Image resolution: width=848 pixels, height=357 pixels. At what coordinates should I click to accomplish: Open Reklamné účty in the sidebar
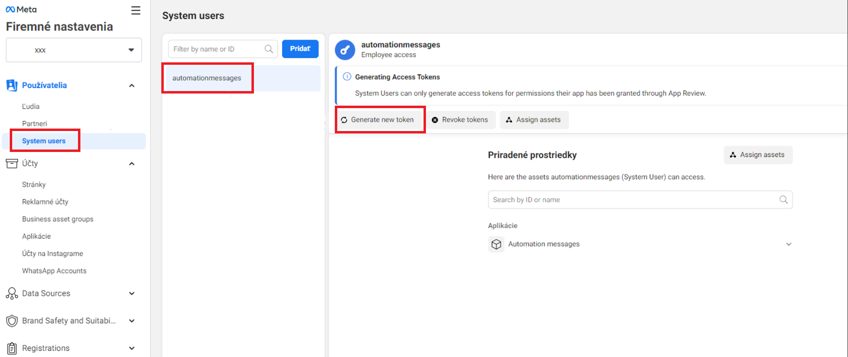point(45,202)
